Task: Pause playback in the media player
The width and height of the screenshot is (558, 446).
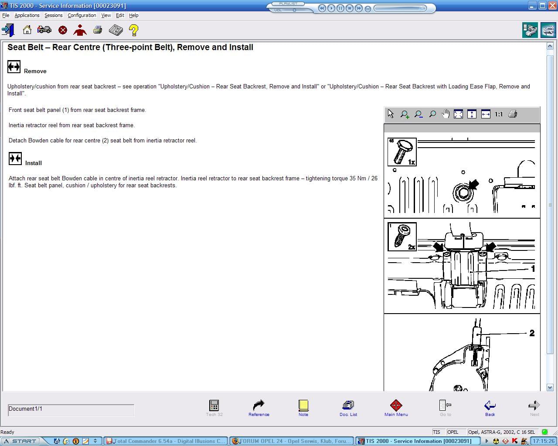Action: pos(340,8)
